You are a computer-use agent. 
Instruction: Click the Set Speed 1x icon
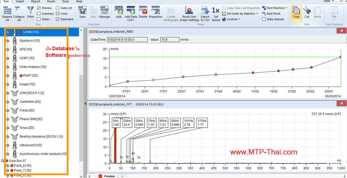216,10
